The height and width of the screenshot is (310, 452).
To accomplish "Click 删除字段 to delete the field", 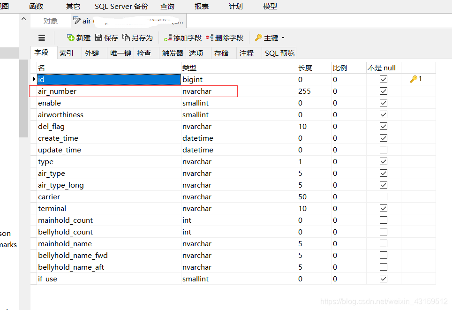I will (225, 38).
